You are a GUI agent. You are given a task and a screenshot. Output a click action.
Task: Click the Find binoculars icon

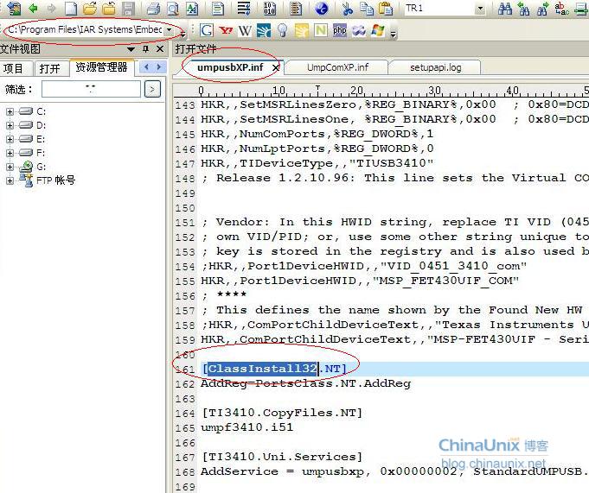point(505,9)
